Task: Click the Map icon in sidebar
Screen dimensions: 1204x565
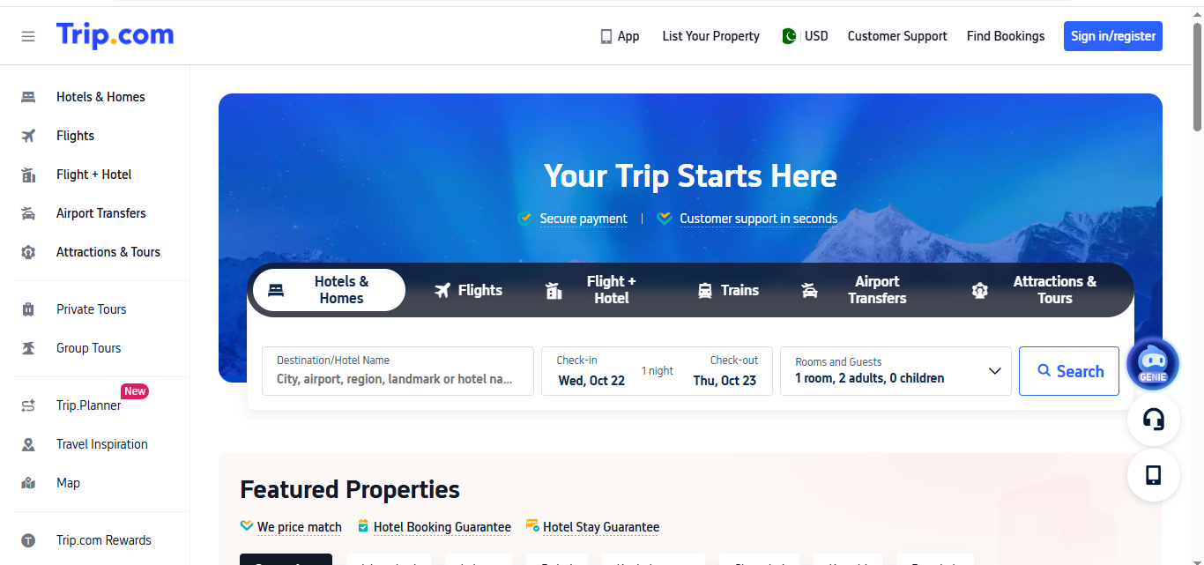Action: 28,483
